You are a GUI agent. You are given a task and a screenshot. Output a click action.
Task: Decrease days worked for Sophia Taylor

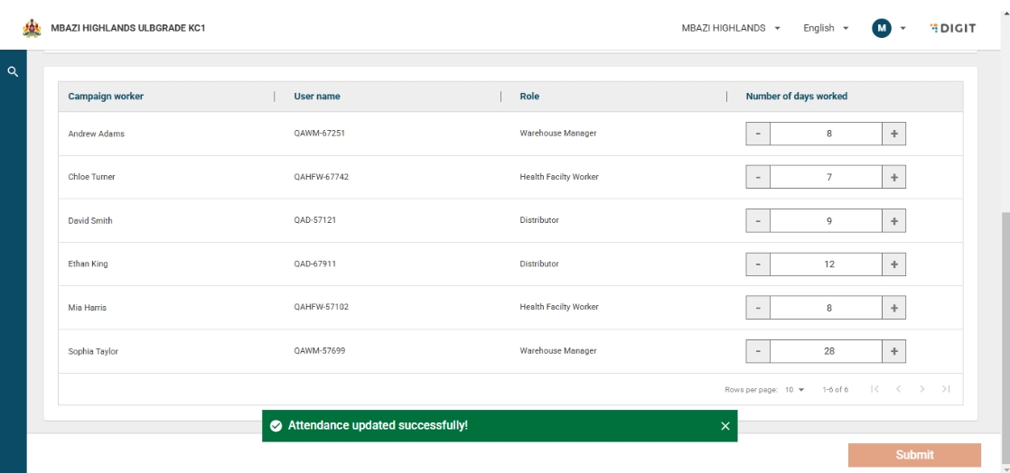[758, 351]
